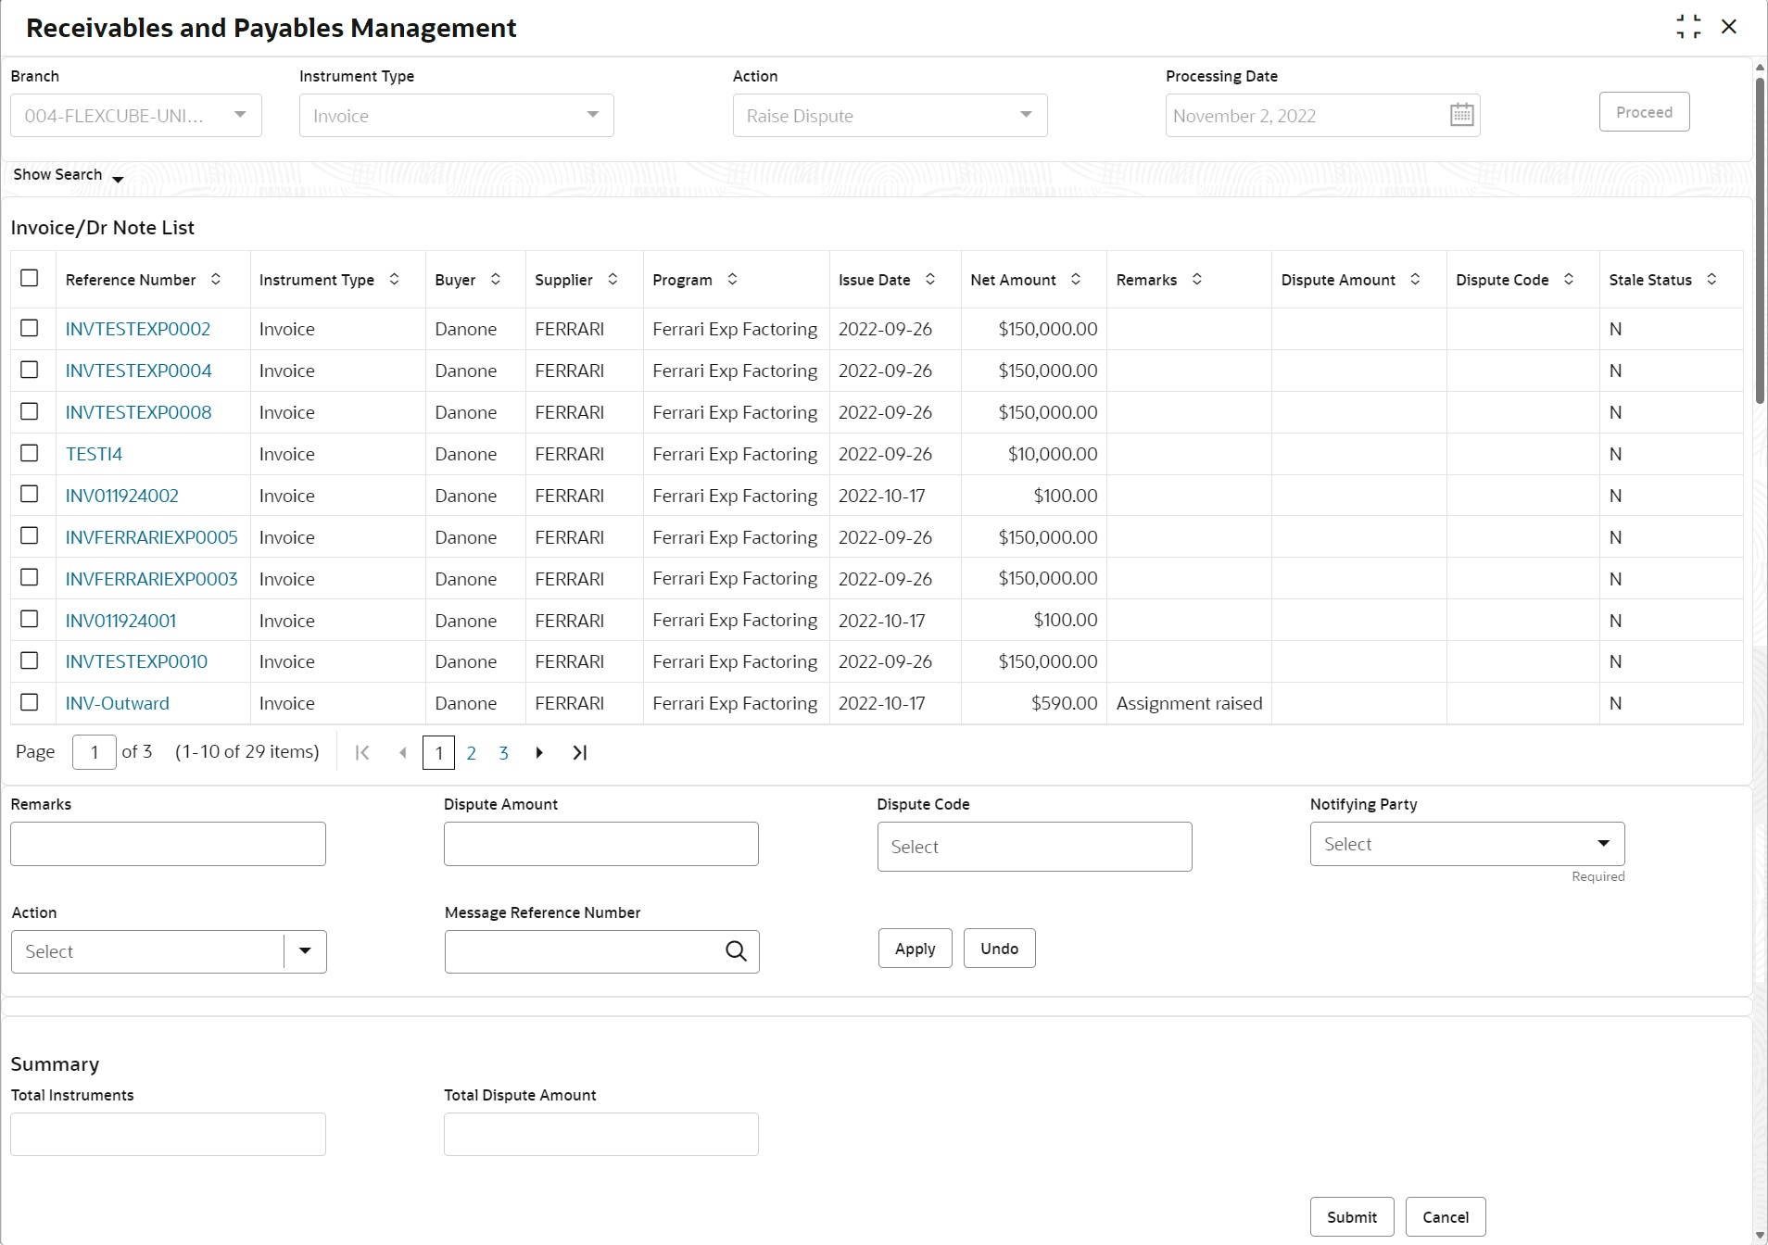Image resolution: width=1768 pixels, height=1245 pixels.
Task: Click the Total Instruments field
Action: tap(168, 1134)
